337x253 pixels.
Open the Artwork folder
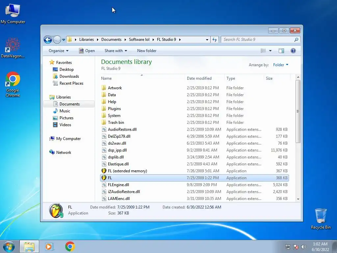(115, 88)
